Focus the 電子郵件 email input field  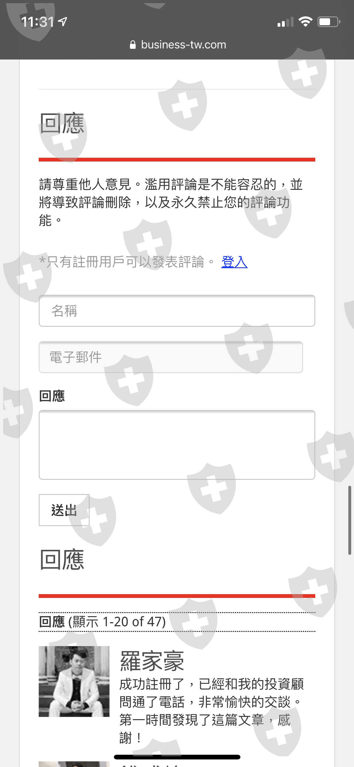coord(171,357)
